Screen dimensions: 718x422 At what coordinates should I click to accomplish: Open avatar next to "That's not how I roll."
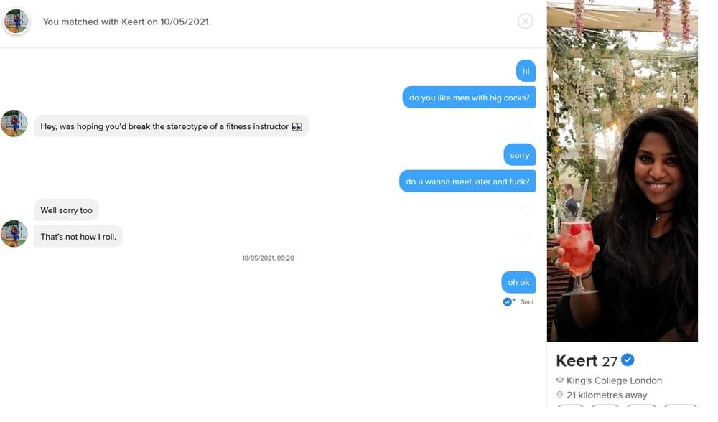point(14,233)
